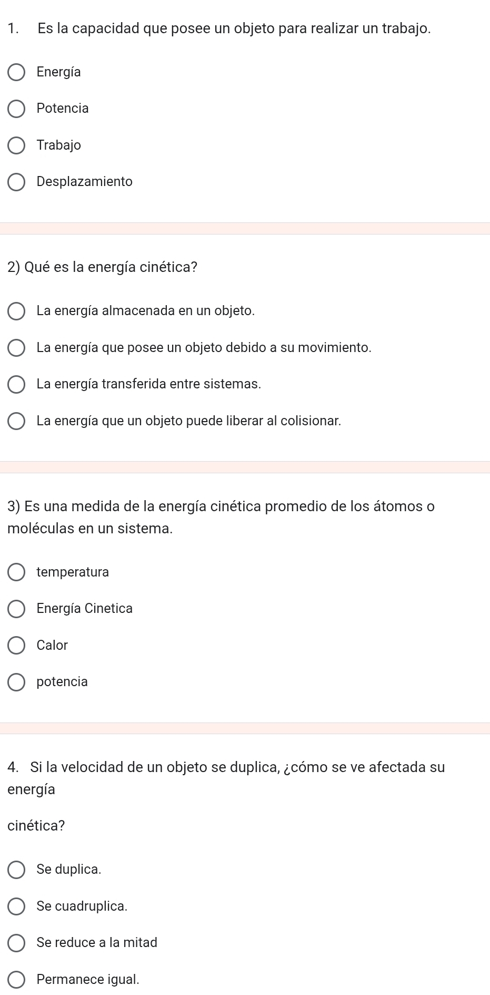The height and width of the screenshot is (995, 490).
Task: Select the Calor radio option
Action: click(16, 646)
